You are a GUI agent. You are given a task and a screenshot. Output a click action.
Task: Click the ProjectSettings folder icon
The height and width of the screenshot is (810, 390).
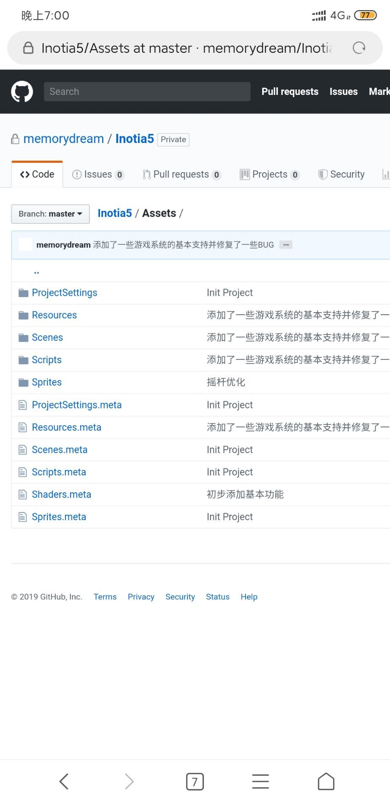[x=24, y=293]
